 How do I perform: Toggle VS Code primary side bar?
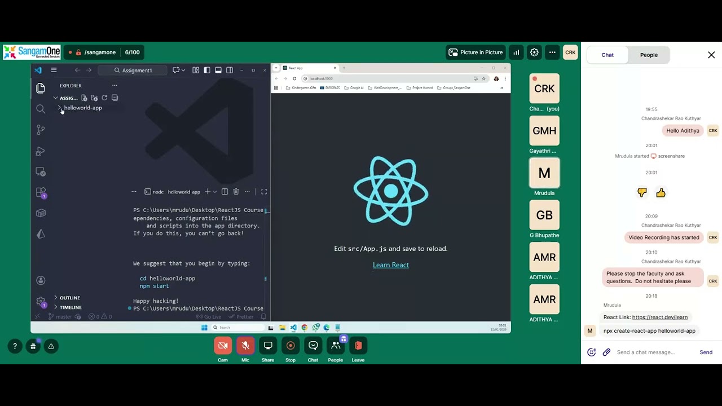[207, 70]
